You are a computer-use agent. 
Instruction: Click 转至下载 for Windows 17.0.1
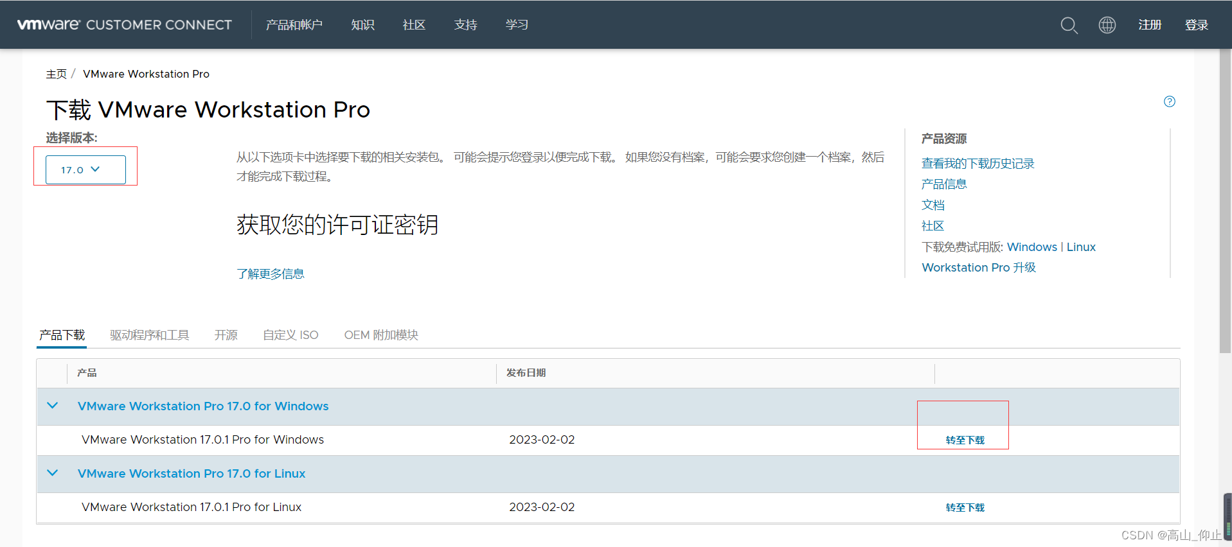click(x=965, y=440)
